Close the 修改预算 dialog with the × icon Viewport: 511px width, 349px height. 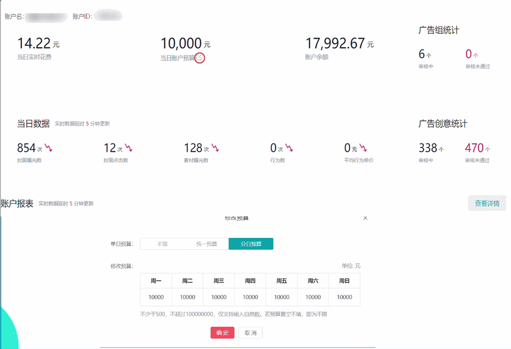point(365,218)
